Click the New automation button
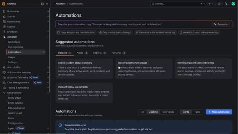The height and width of the screenshot is (134, 238). pyautogui.click(x=219, y=112)
